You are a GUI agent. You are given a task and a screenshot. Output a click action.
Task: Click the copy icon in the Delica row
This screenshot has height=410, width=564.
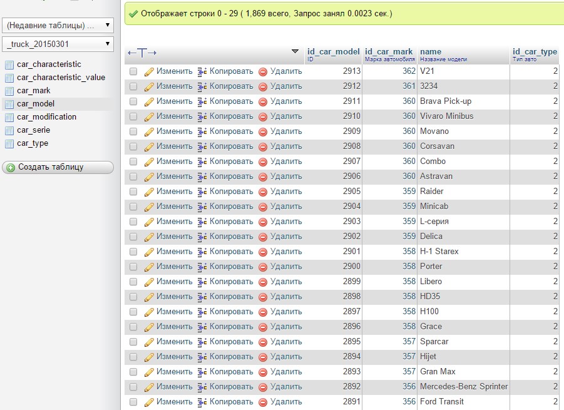pyautogui.click(x=202, y=237)
